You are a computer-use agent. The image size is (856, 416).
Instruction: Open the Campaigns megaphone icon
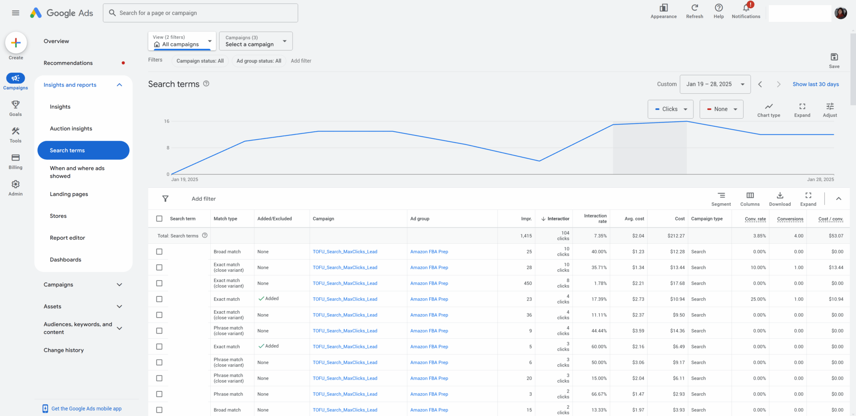[15, 78]
